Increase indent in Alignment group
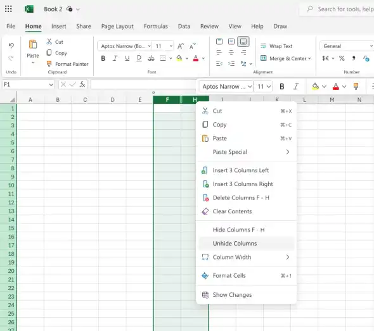Viewport: 374px width, 331px height. 231,63
